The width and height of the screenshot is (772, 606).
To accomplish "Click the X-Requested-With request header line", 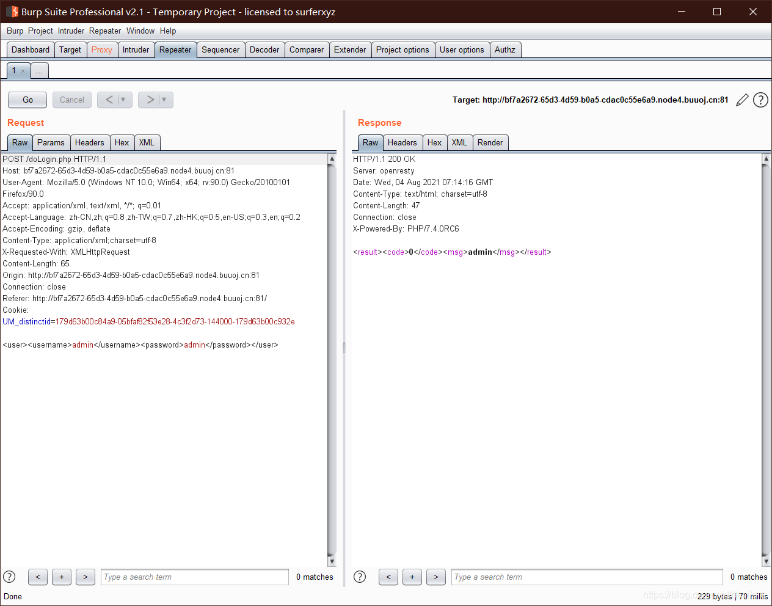I will tap(66, 252).
